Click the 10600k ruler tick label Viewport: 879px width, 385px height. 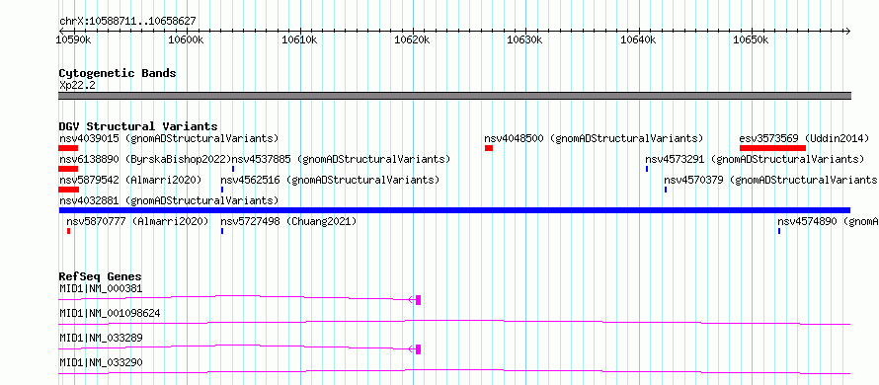pyautogui.click(x=187, y=40)
